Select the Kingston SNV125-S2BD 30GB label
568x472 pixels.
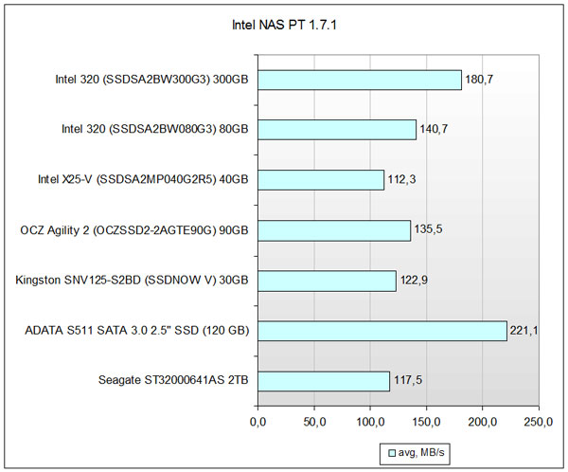click(x=132, y=281)
